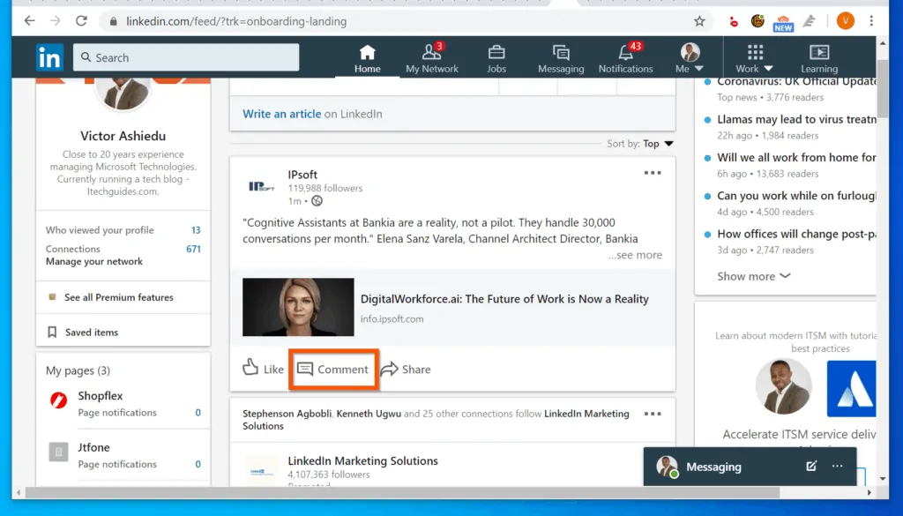Screen dimensions: 903x516
Task: Open the IPsoft post options with three dots
Action: 653,173
